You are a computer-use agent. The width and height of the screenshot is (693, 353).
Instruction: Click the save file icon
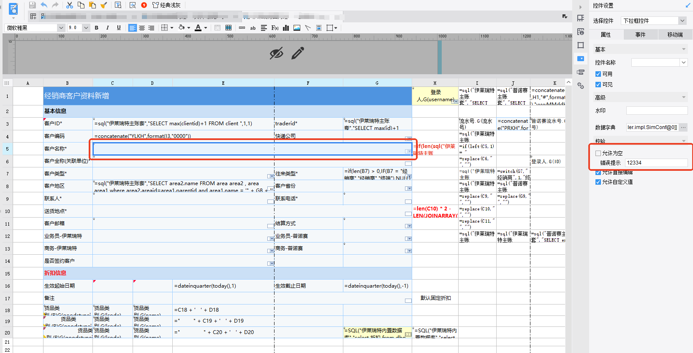click(32, 5)
